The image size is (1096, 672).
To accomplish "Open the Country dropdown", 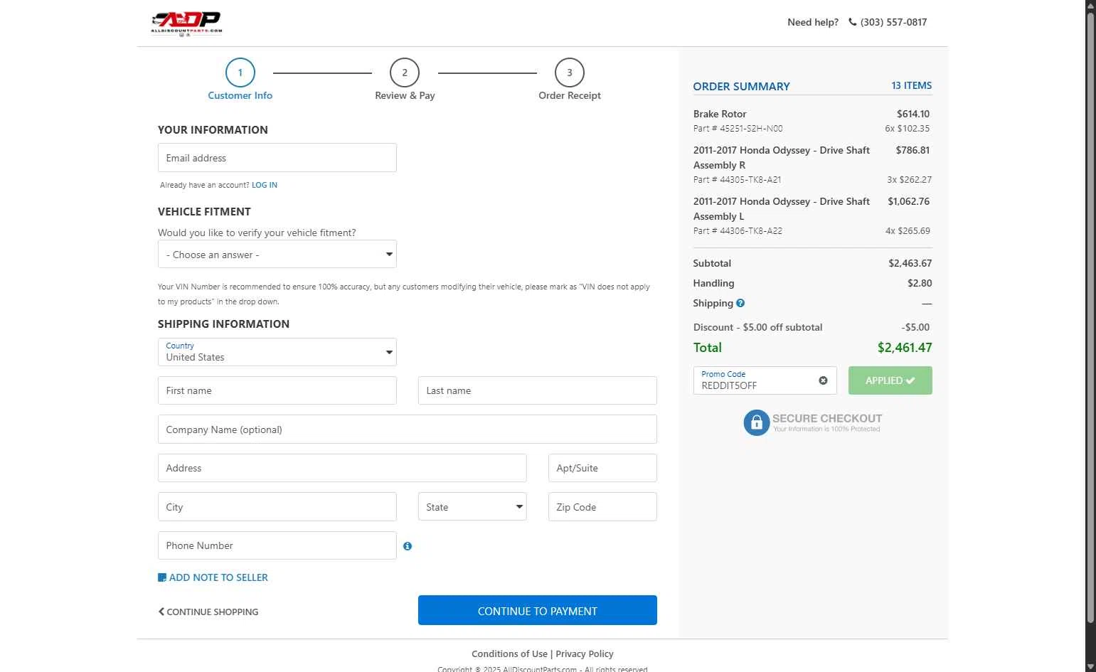I will (x=277, y=352).
